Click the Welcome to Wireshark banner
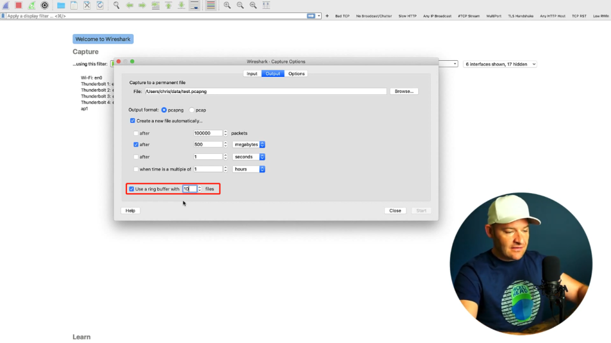 tap(103, 39)
